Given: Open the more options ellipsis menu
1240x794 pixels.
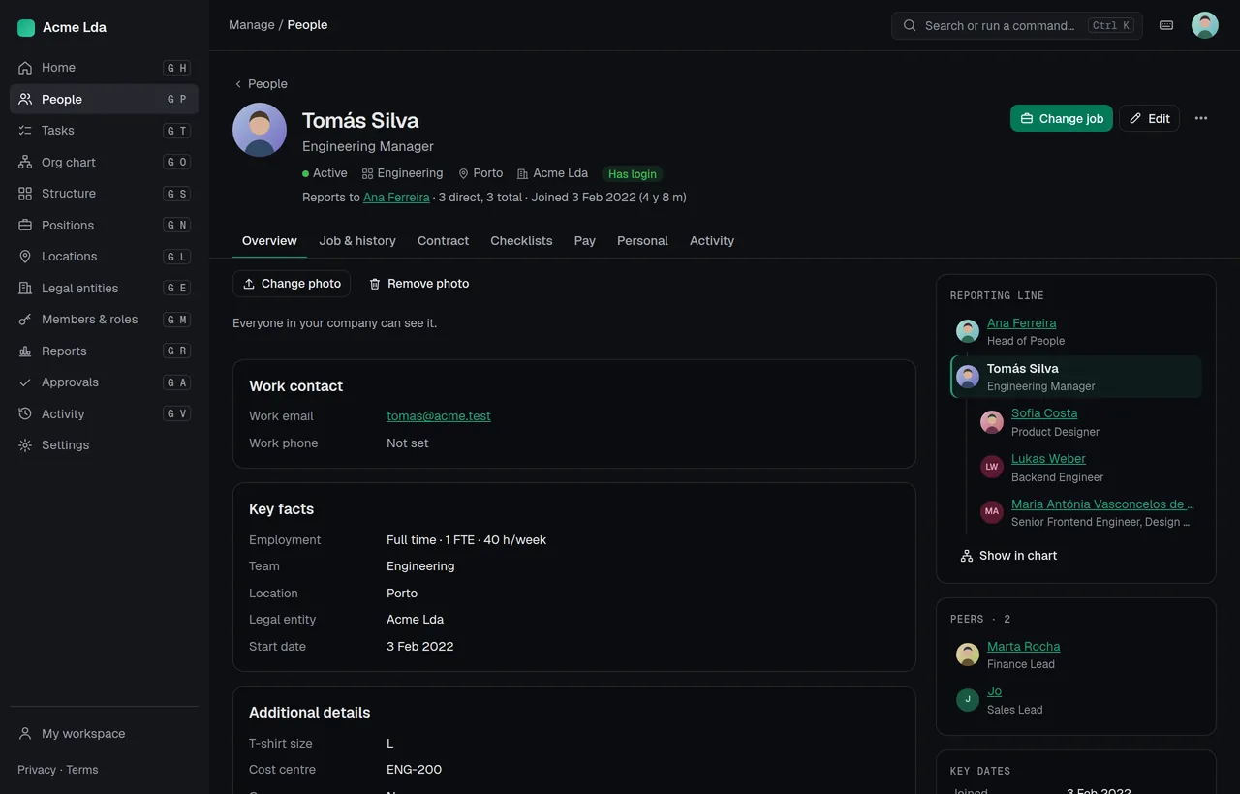Looking at the screenshot, I should pos(1201,118).
